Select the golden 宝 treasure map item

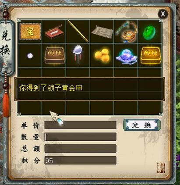pyautogui.click(x=30, y=32)
